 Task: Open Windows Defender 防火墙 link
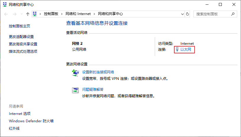[31, 121]
